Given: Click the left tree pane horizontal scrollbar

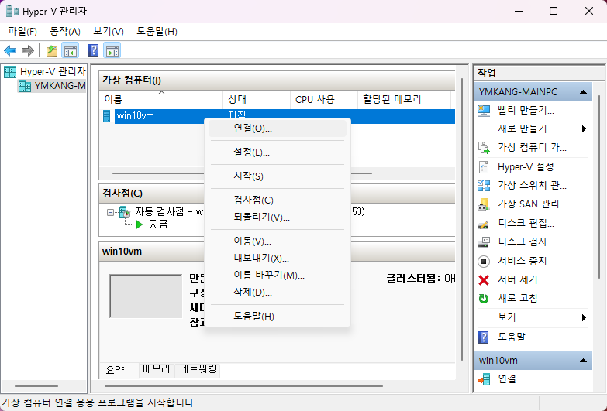Looking at the screenshot, I should [x=36, y=386].
